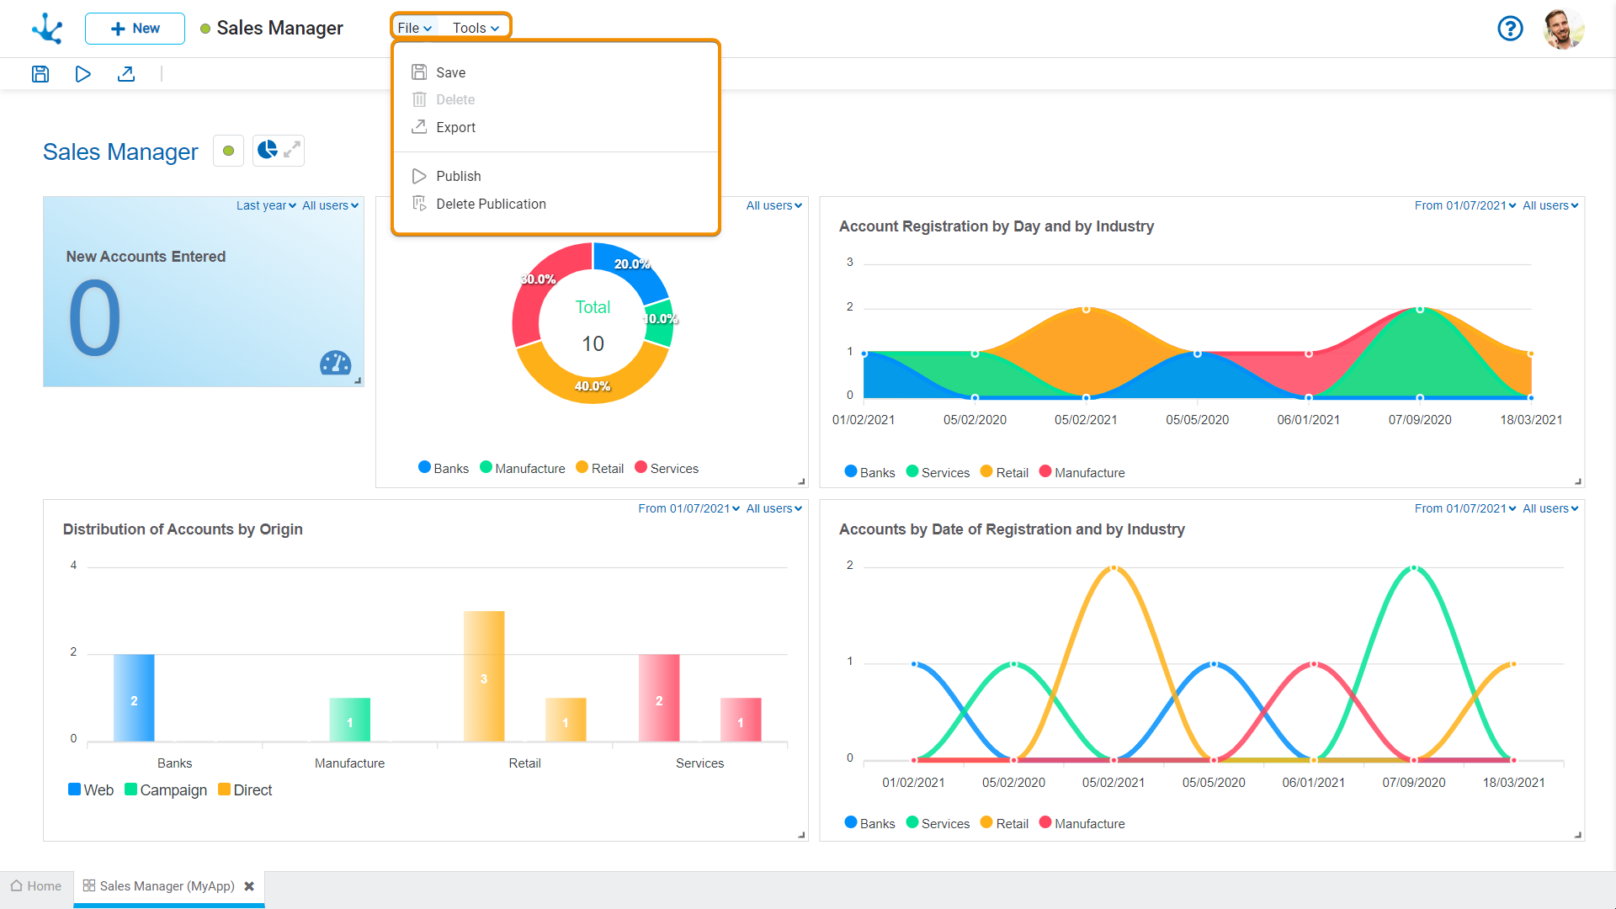Choose Export from the File menu
The height and width of the screenshot is (909, 1616).
[x=455, y=127]
